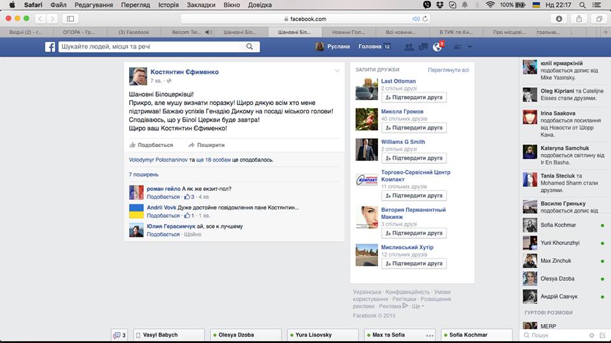Screen dimensions: 611x343
Task: Toggle Safari sidebar button
Action: click(71, 18)
